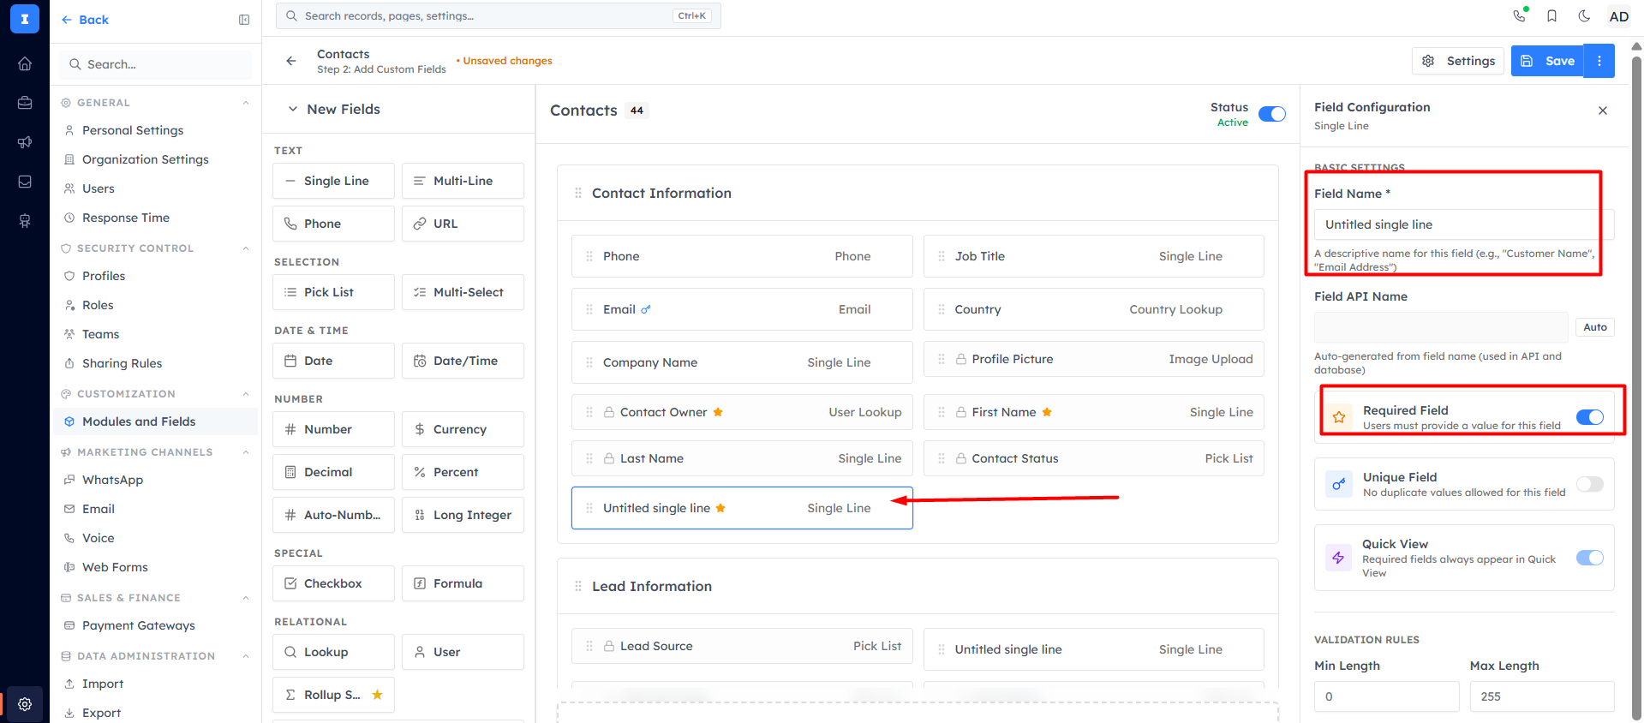Close the Field Configuration panel
The height and width of the screenshot is (723, 1644).
1603,111
